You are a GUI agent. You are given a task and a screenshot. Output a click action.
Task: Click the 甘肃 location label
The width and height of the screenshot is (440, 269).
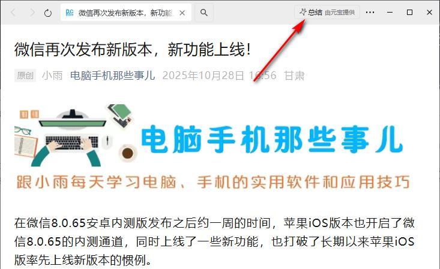pyautogui.click(x=294, y=75)
